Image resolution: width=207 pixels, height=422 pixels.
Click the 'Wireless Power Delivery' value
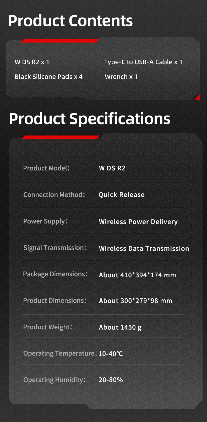coord(138,222)
